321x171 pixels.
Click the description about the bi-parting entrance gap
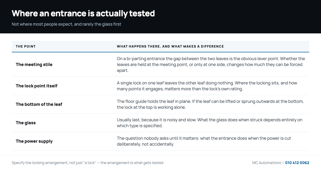point(211,64)
